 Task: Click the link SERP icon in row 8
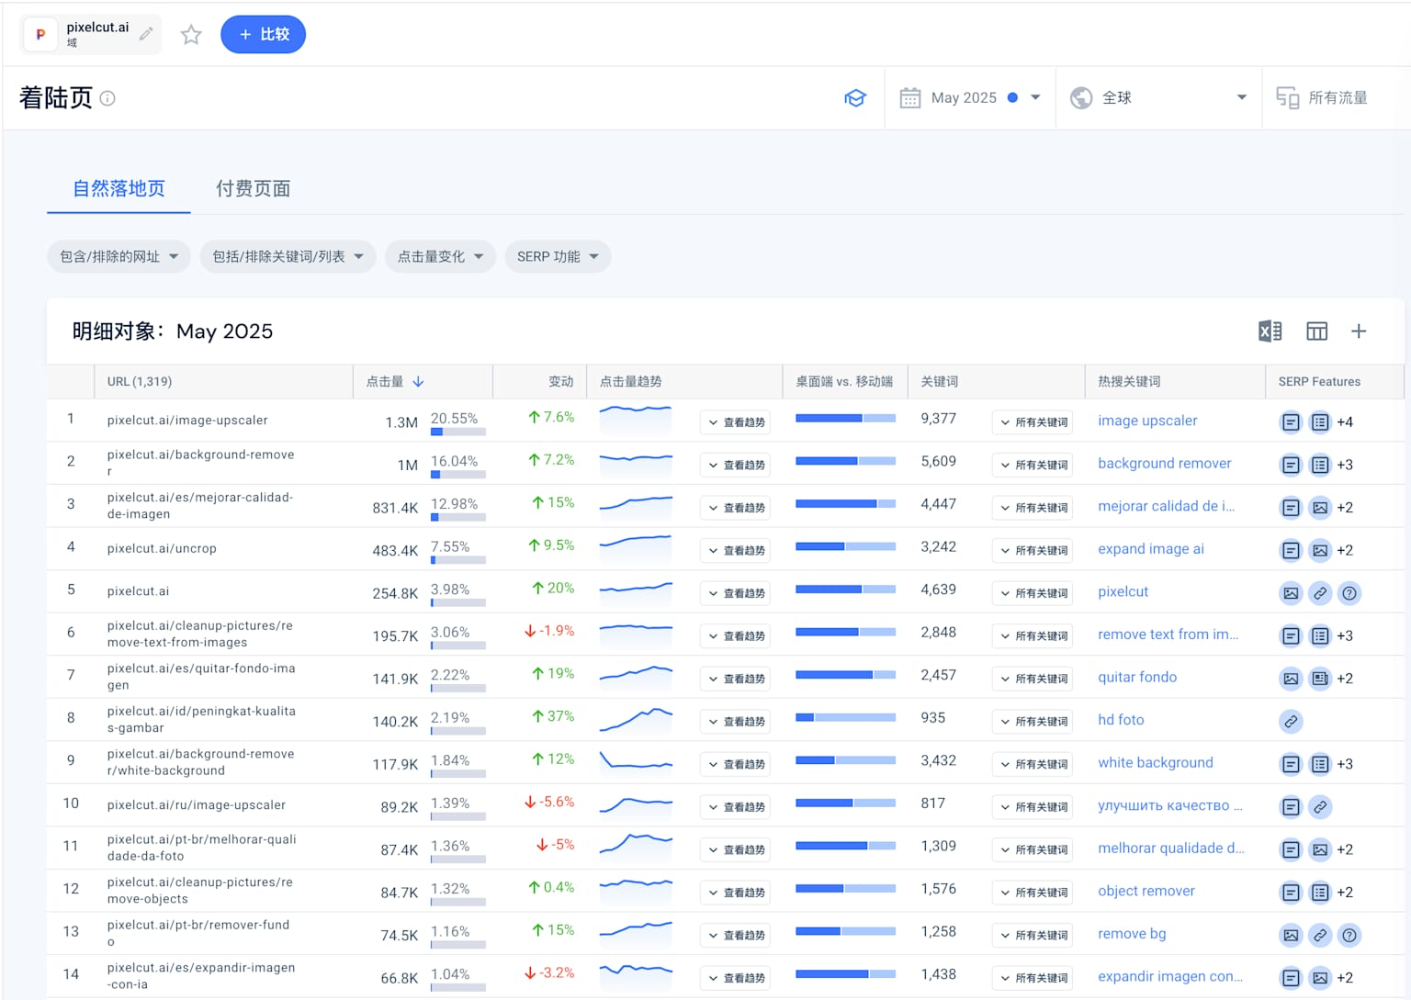click(x=1291, y=722)
